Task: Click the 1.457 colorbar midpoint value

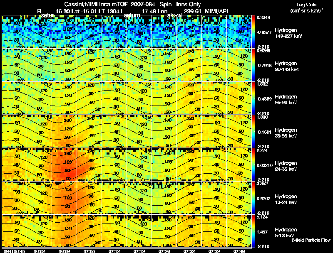Action: [x=262, y=232]
